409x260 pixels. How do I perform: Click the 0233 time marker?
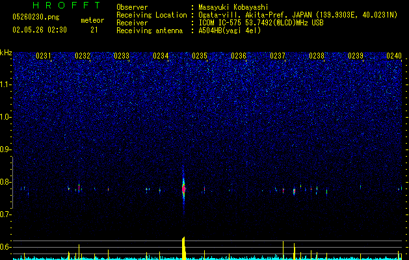[122, 56]
